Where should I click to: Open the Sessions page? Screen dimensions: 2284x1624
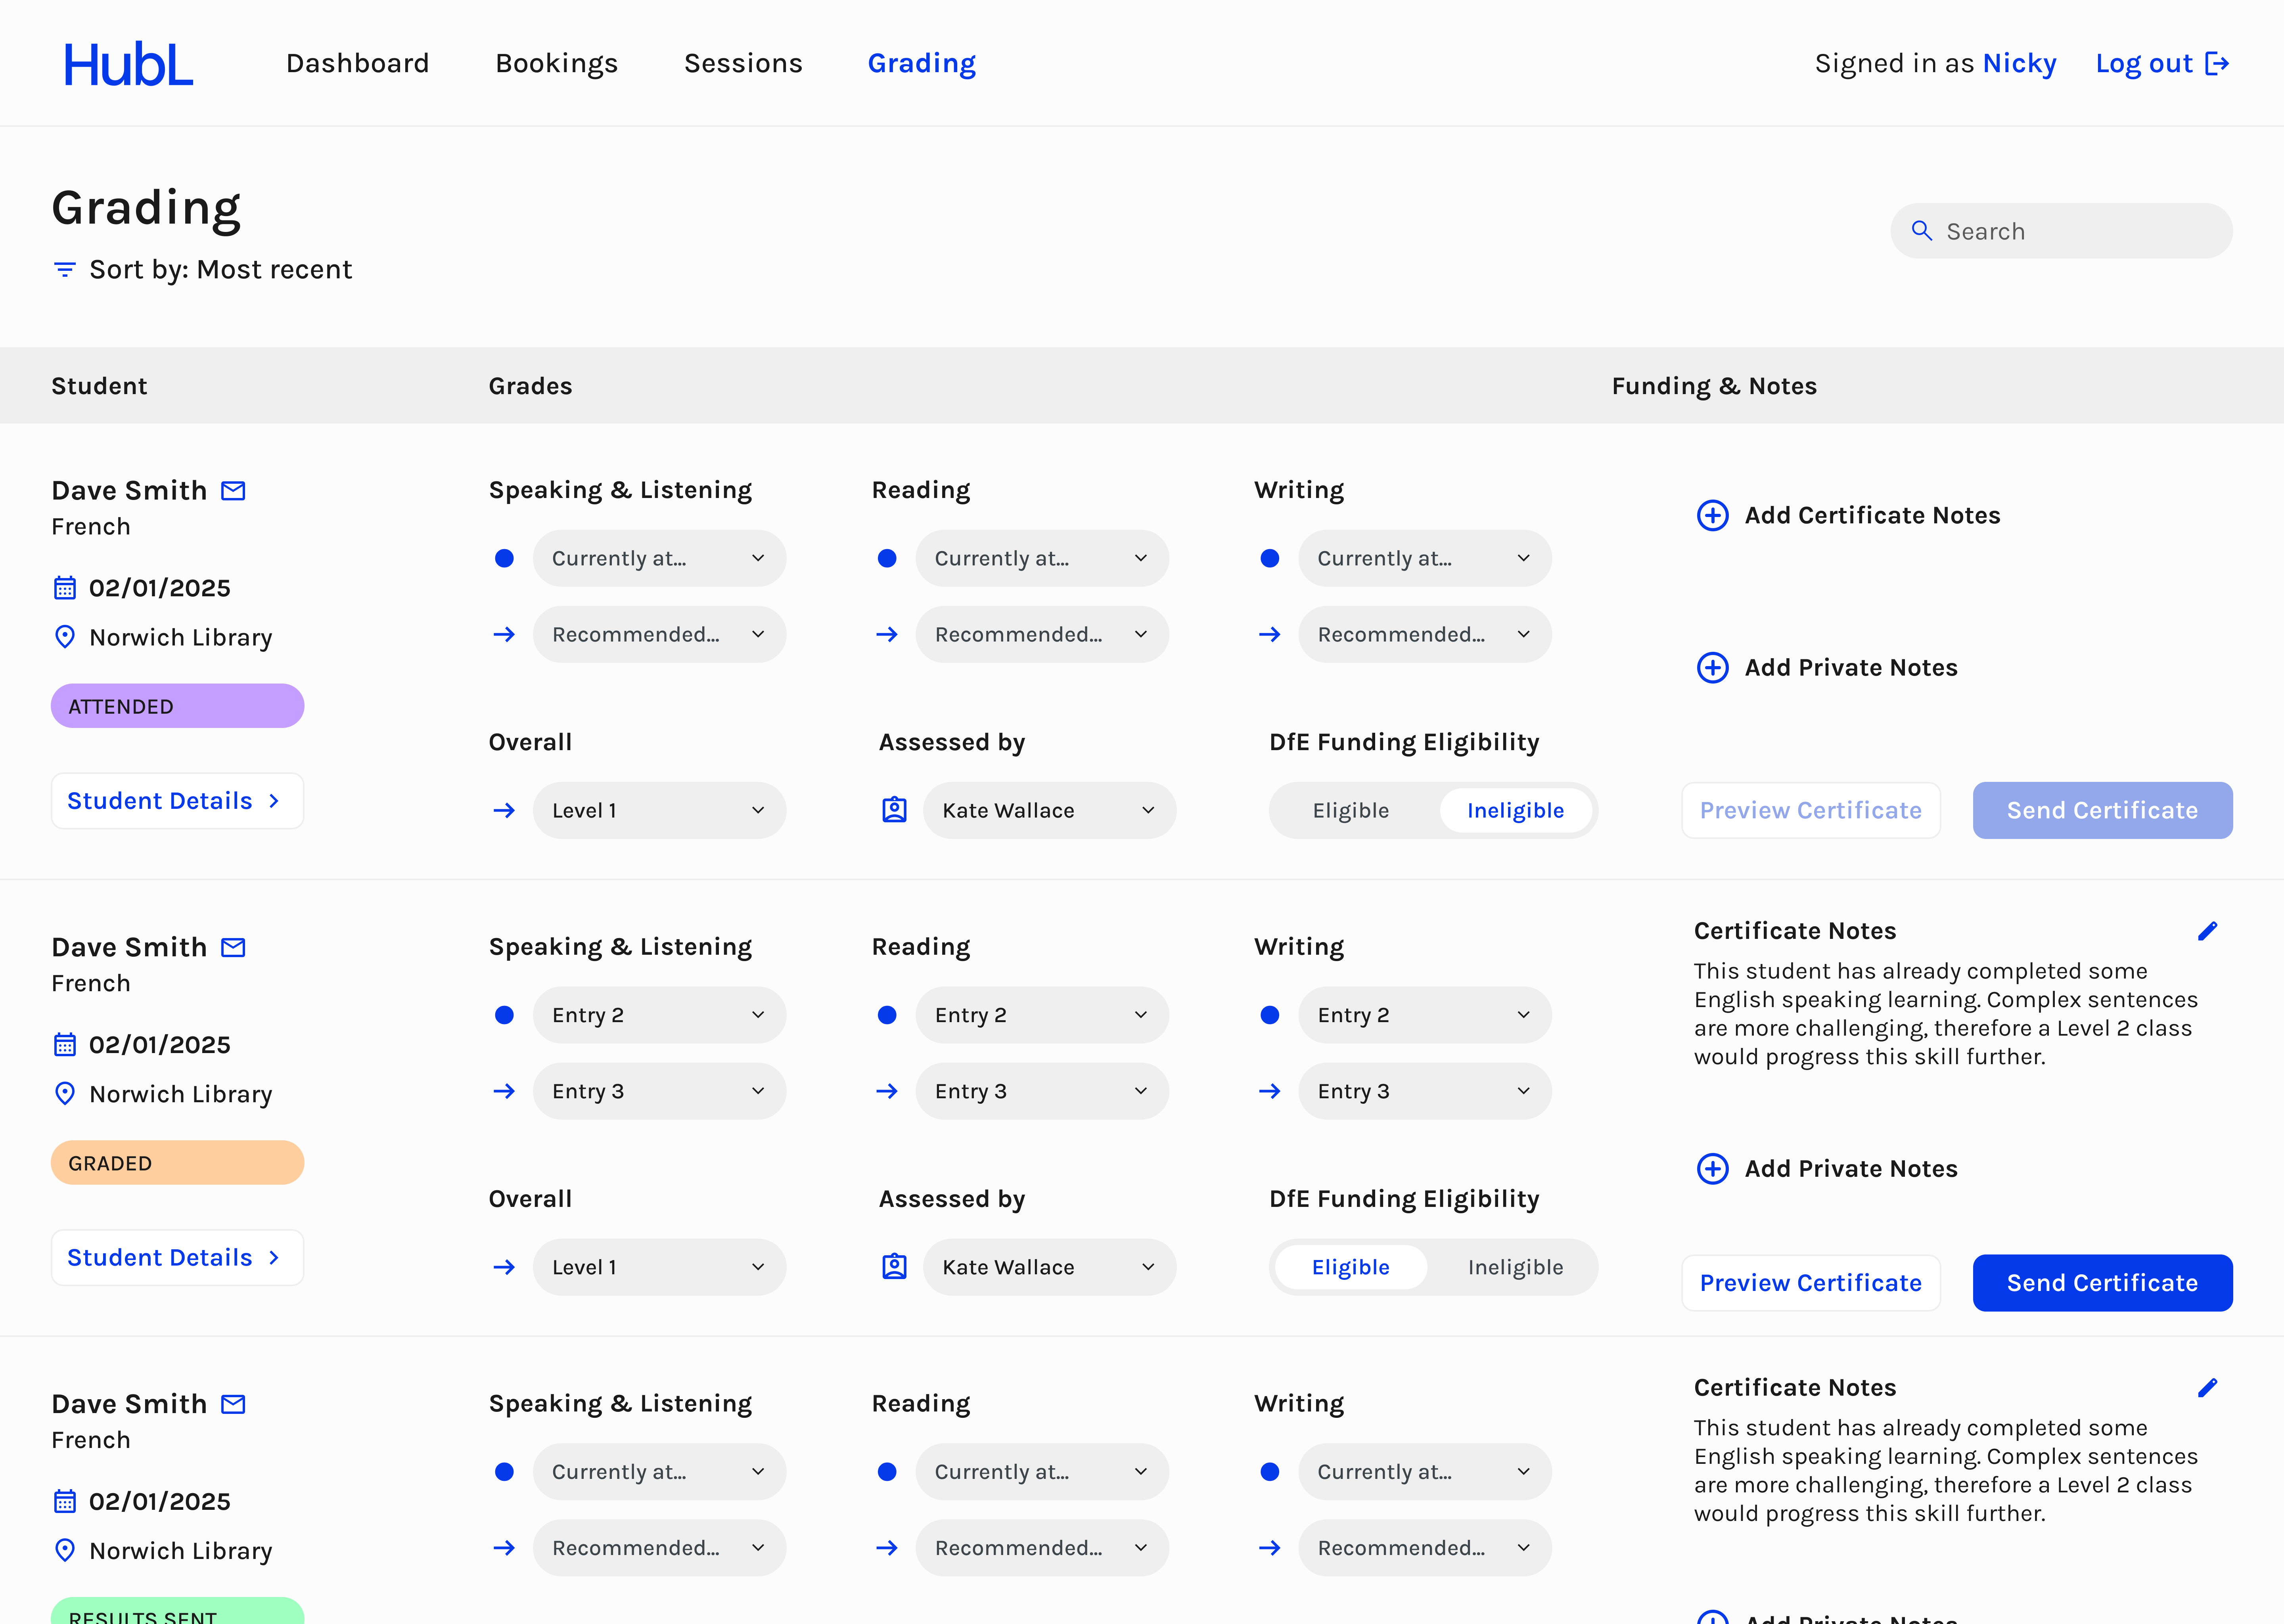743,63
